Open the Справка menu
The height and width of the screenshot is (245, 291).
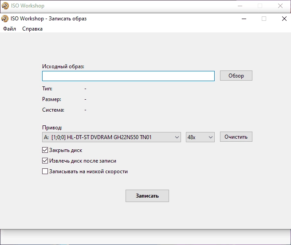coord(32,29)
